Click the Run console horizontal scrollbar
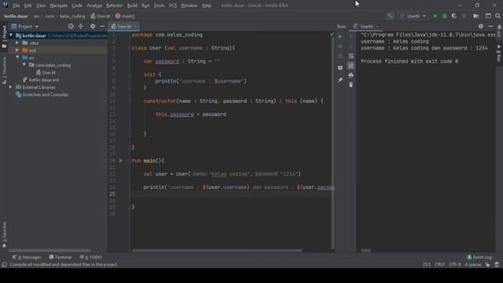503x283 pixels. pos(365,251)
